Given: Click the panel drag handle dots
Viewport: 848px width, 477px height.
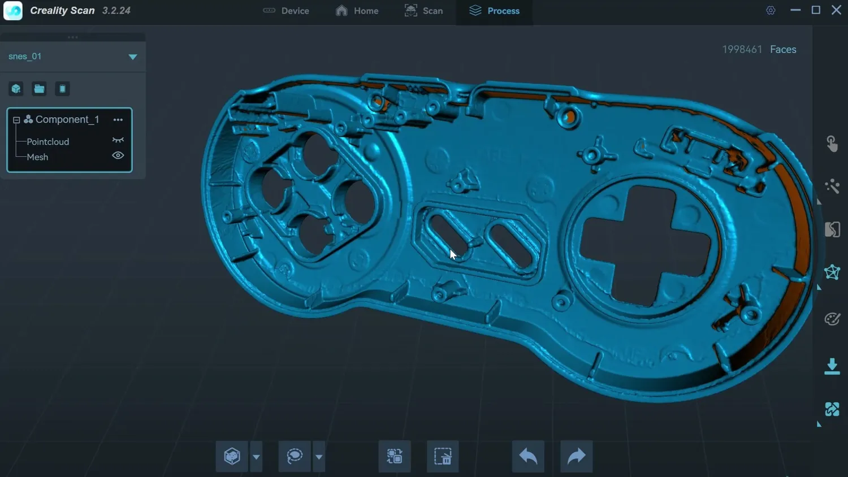Looking at the screenshot, I should coord(72,37).
